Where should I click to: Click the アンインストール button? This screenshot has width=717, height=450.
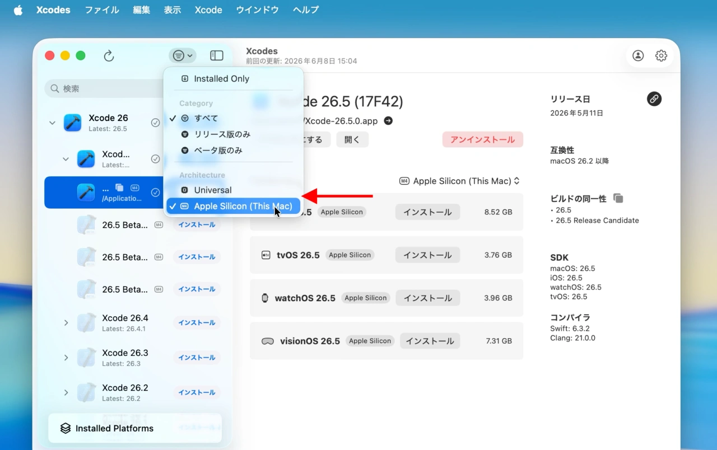tap(483, 139)
